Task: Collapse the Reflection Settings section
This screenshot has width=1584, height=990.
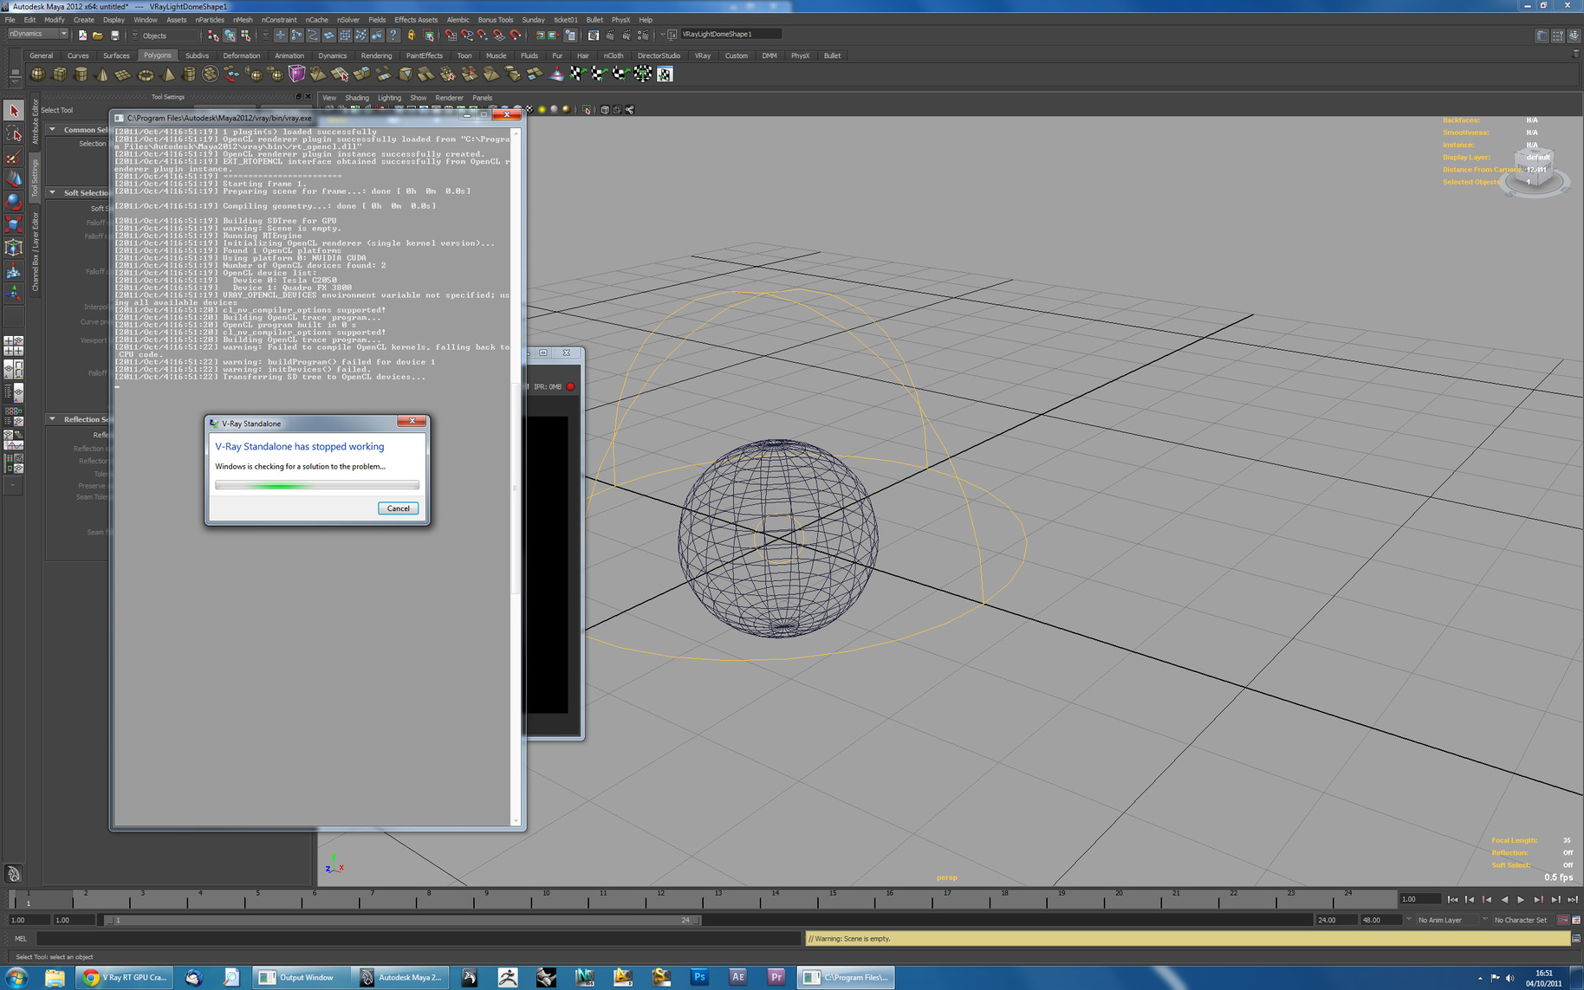Action: [x=53, y=419]
